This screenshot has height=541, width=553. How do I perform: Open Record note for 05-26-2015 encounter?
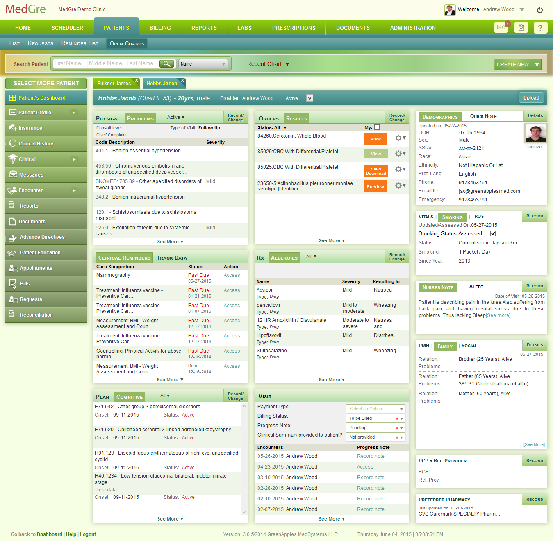371,456
